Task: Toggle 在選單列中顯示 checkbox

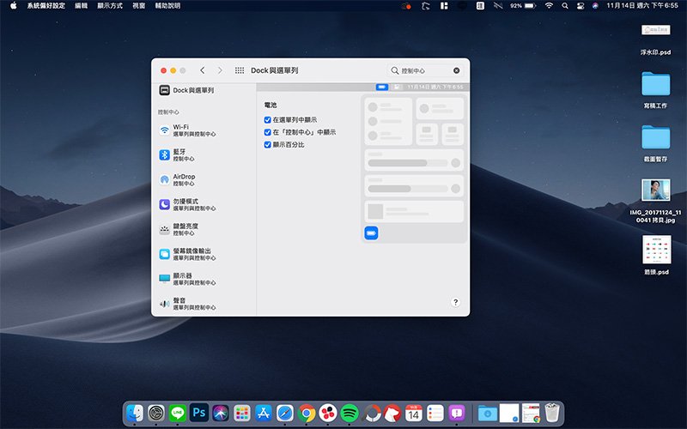Action: coord(268,120)
